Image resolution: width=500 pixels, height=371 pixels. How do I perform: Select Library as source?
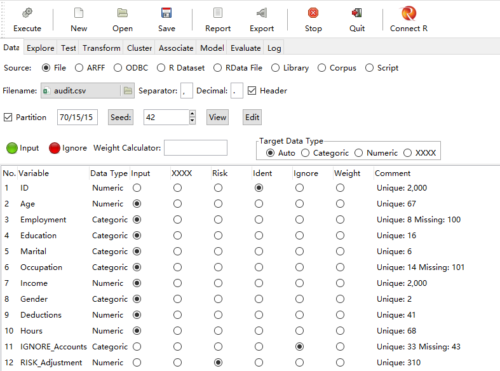click(276, 68)
